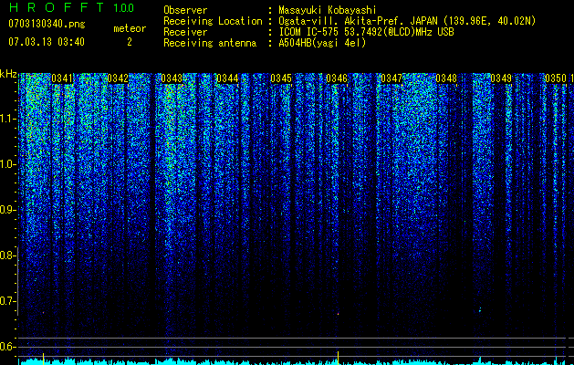Click the 0.8 frequency axis label
The width and height of the screenshot is (574, 365).
[7, 255]
